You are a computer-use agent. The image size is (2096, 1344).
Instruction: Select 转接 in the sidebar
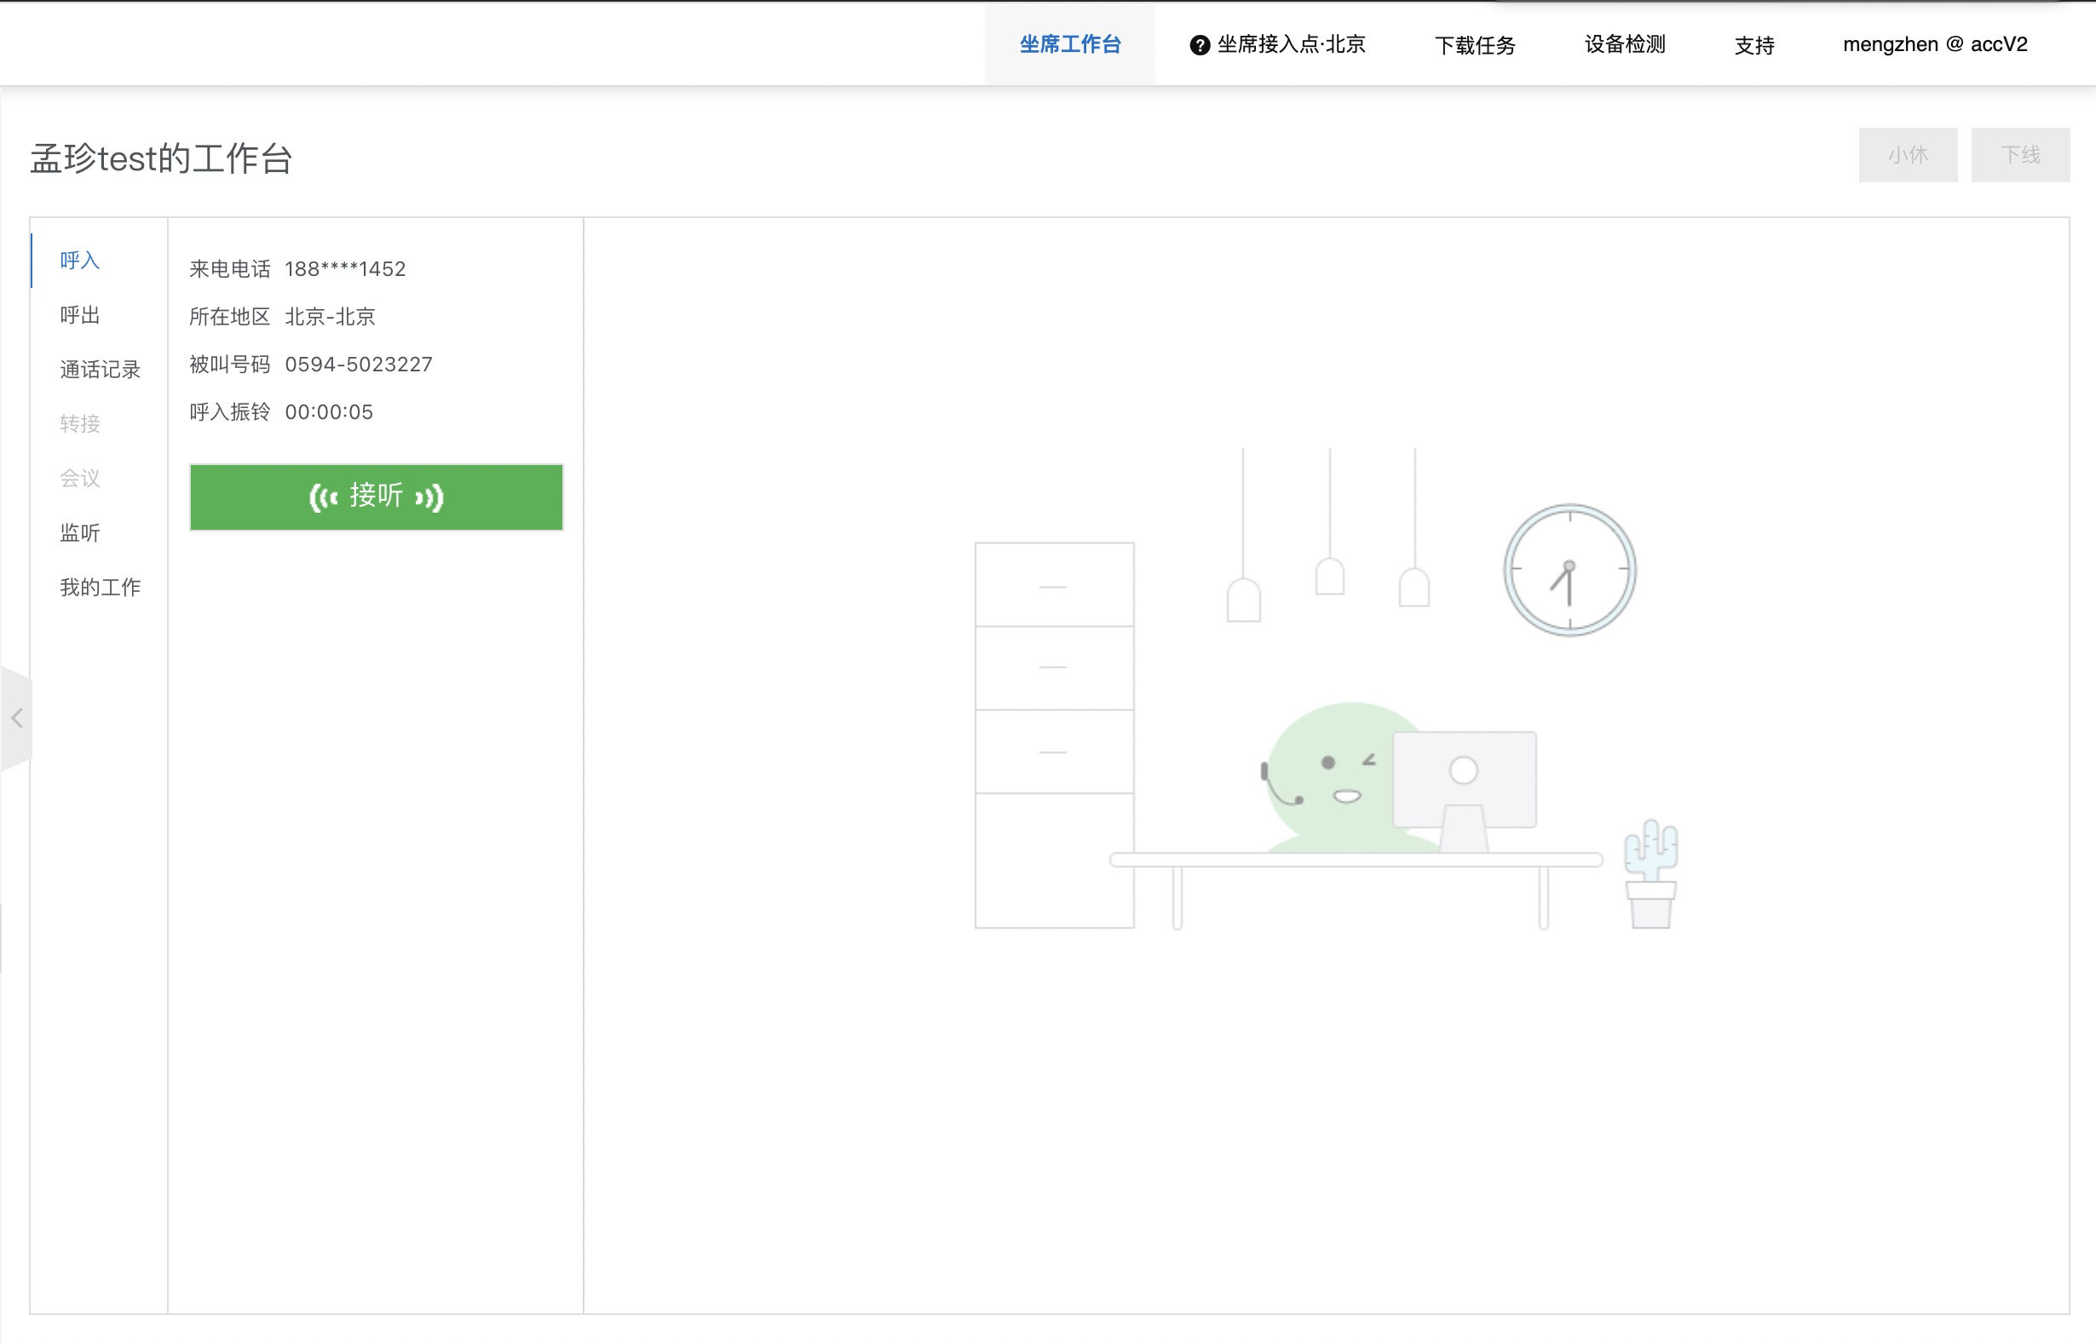pyautogui.click(x=79, y=423)
